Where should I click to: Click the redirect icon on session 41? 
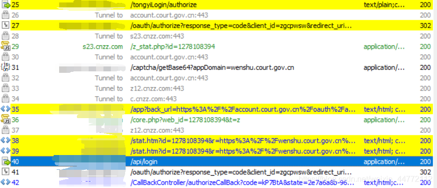5,172
